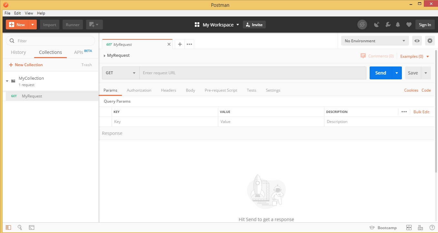This screenshot has height=233, width=438.
Task: Click the Postman logo in title bar
Action: (x=5, y=5)
